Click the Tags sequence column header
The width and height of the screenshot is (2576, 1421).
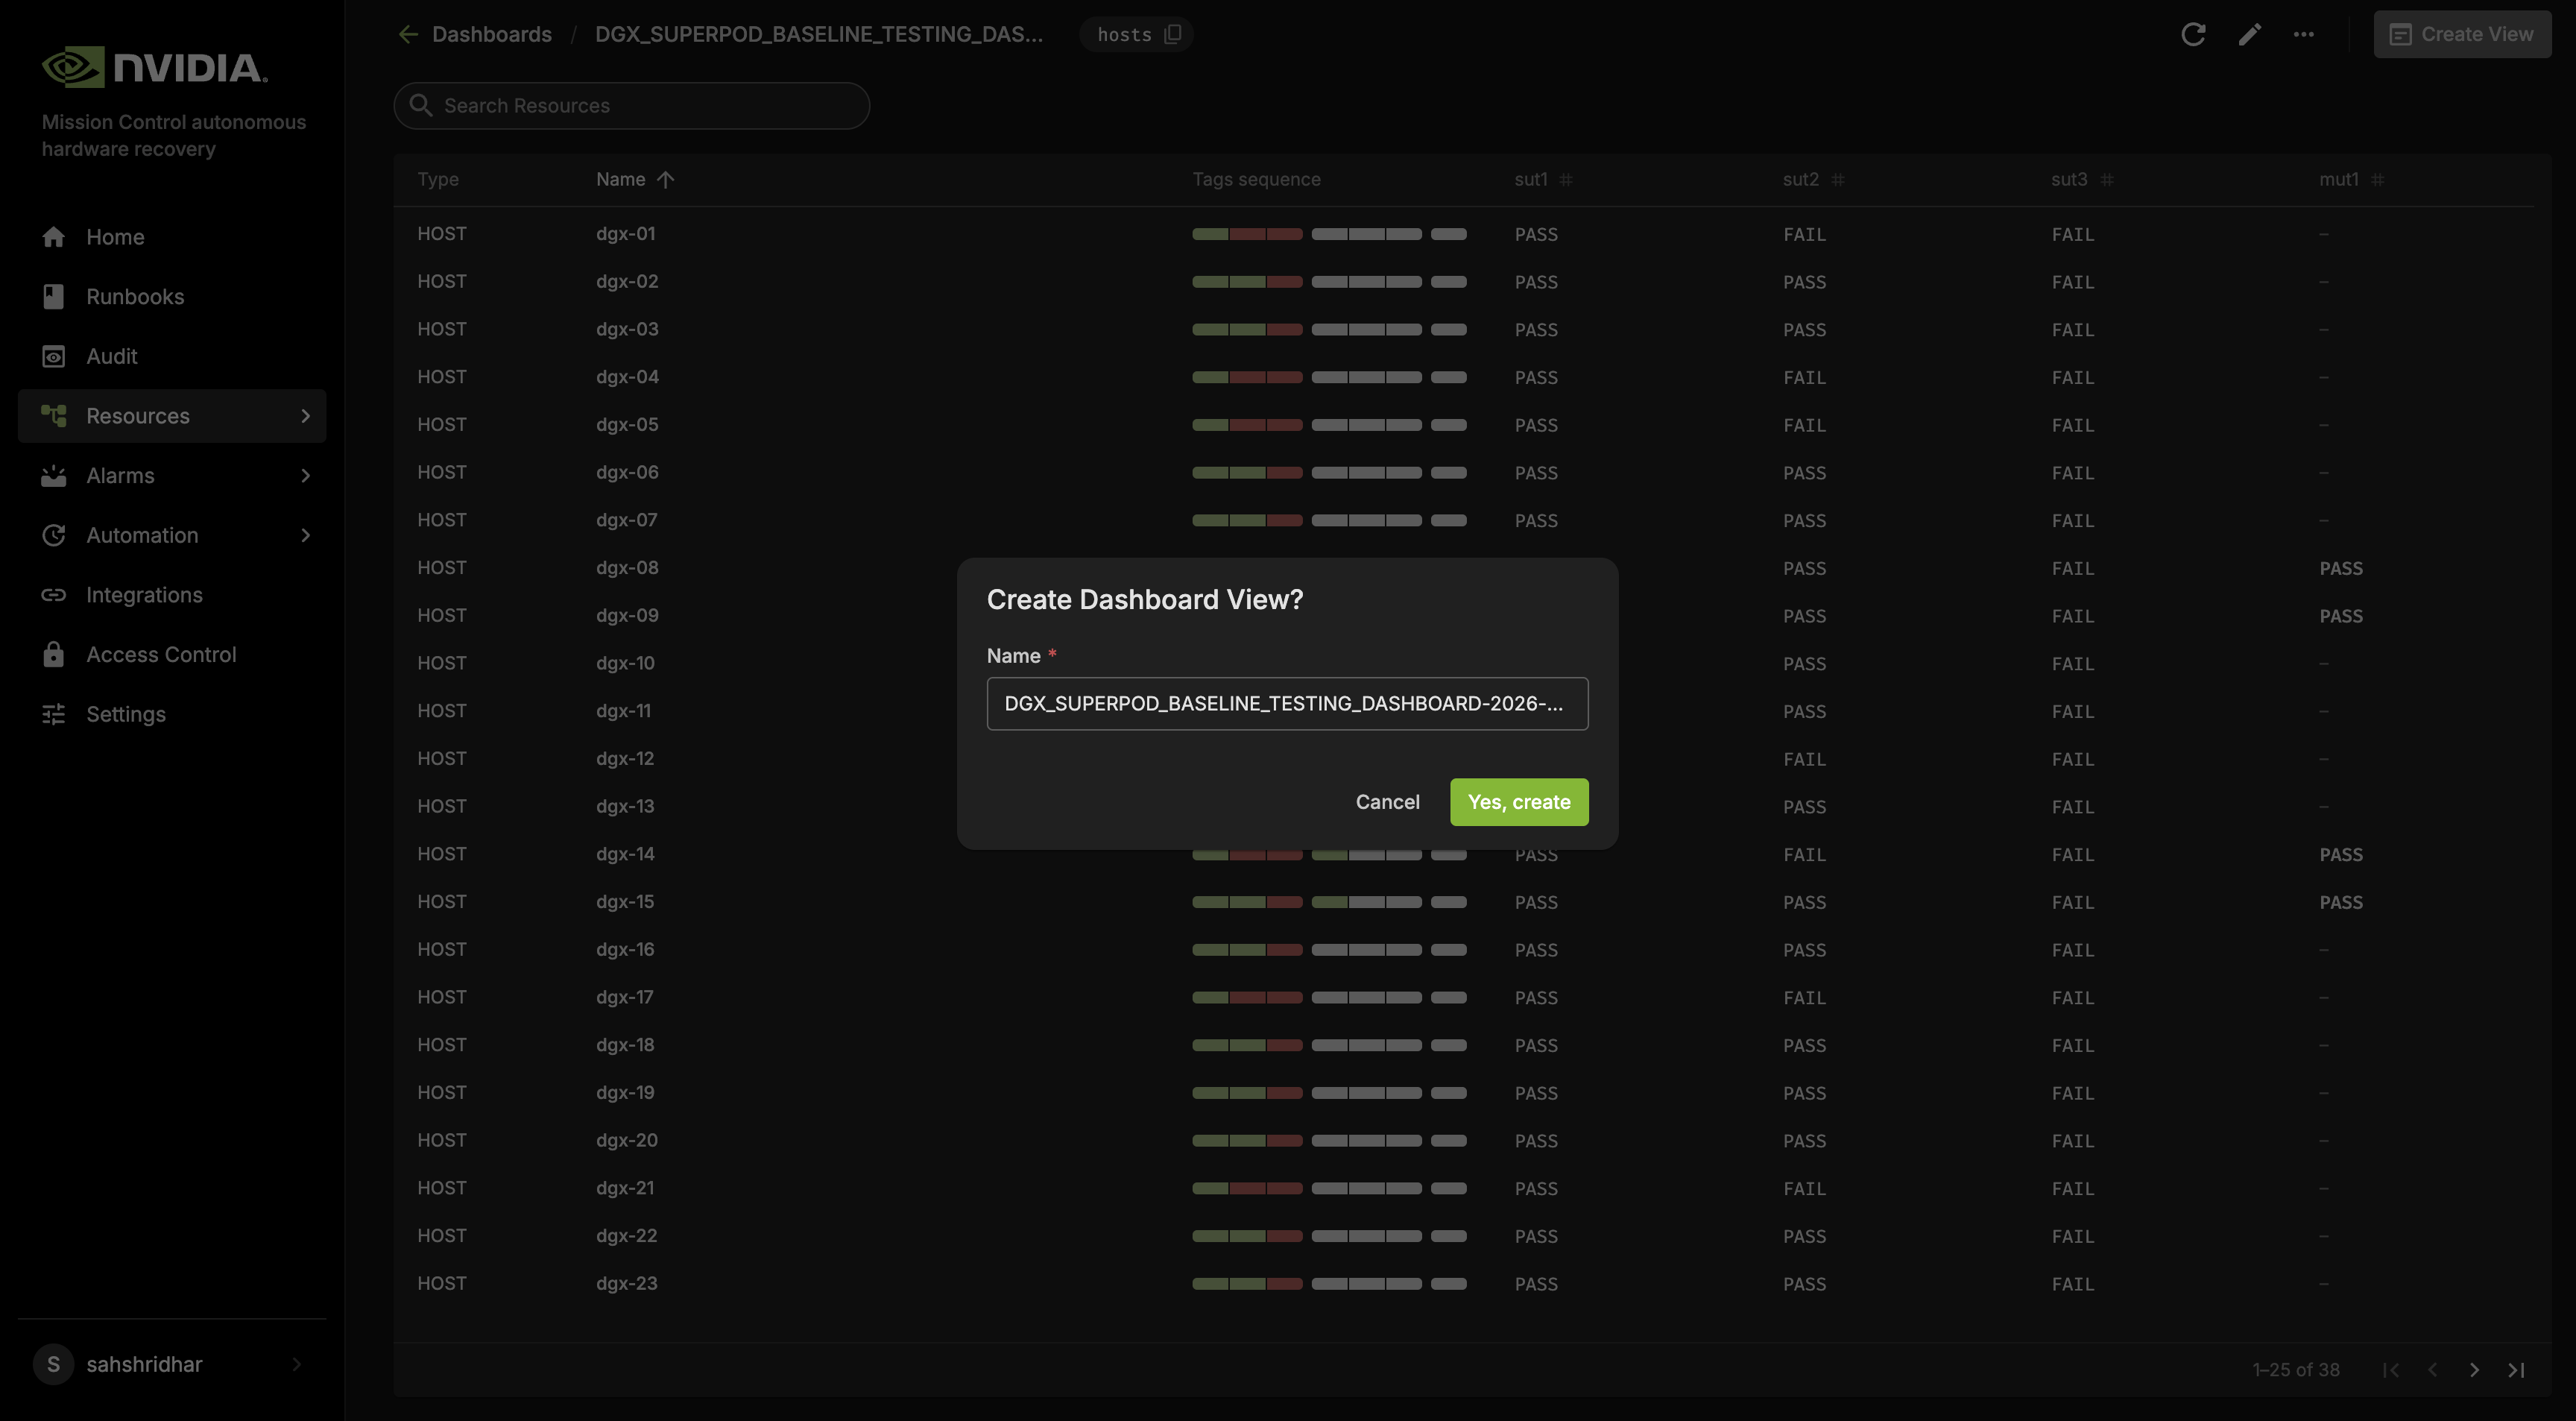[x=1256, y=179]
